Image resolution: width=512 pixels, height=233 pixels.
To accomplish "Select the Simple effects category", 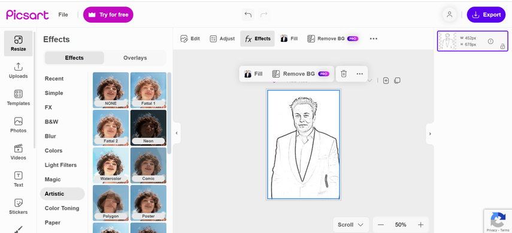I will pyautogui.click(x=54, y=93).
